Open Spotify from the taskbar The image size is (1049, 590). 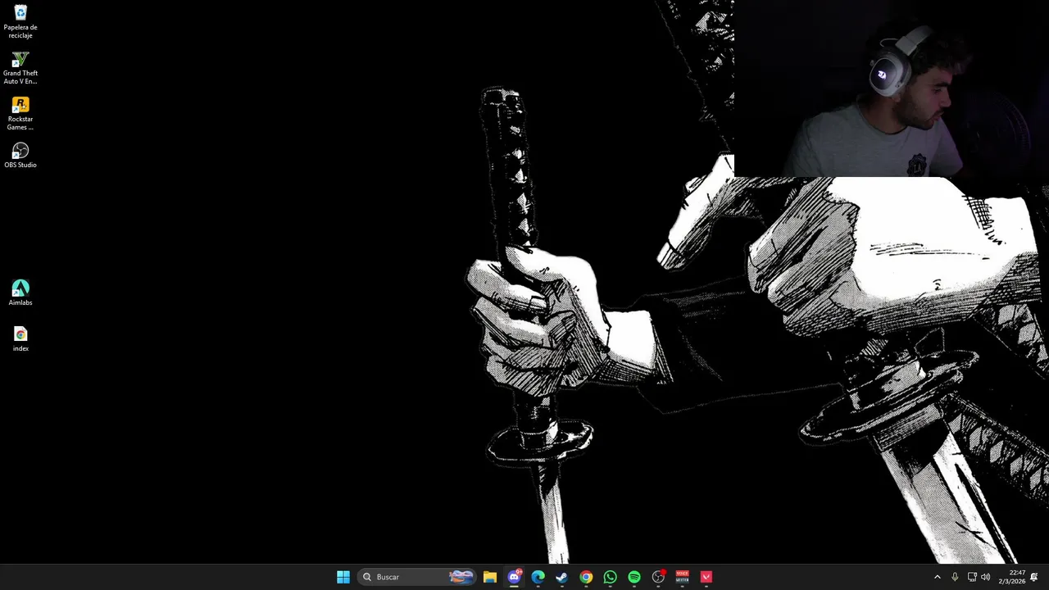tap(634, 577)
